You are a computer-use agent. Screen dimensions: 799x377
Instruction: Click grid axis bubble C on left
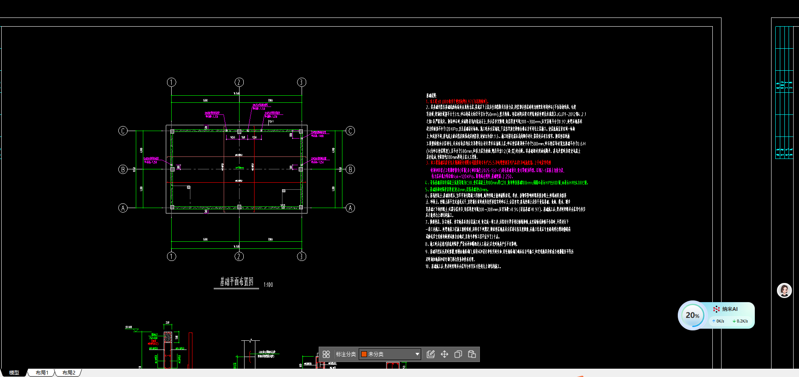pos(123,131)
